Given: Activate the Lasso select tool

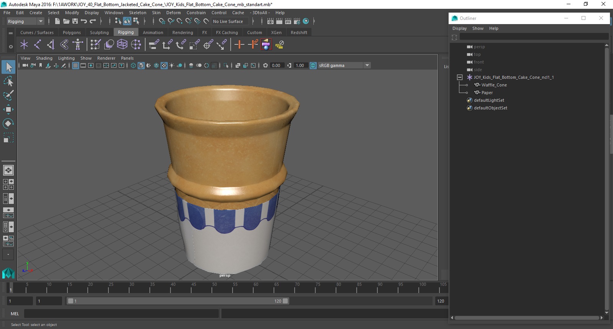Looking at the screenshot, I should (x=8, y=81).
